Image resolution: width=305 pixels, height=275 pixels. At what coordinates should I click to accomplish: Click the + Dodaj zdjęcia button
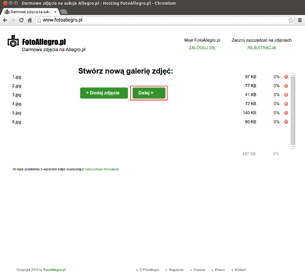(x=104, y=93)
